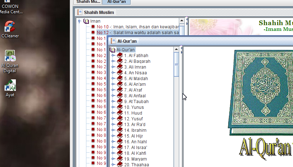Click the Ali Imran book icon
Viewport: 293px width, 167px height.
point(120,67)
